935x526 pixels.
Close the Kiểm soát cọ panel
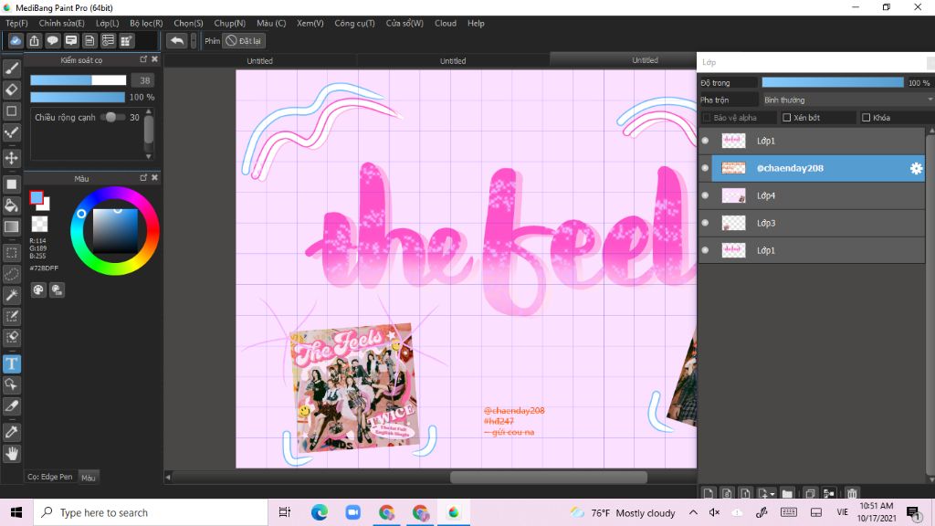point(155,59)
